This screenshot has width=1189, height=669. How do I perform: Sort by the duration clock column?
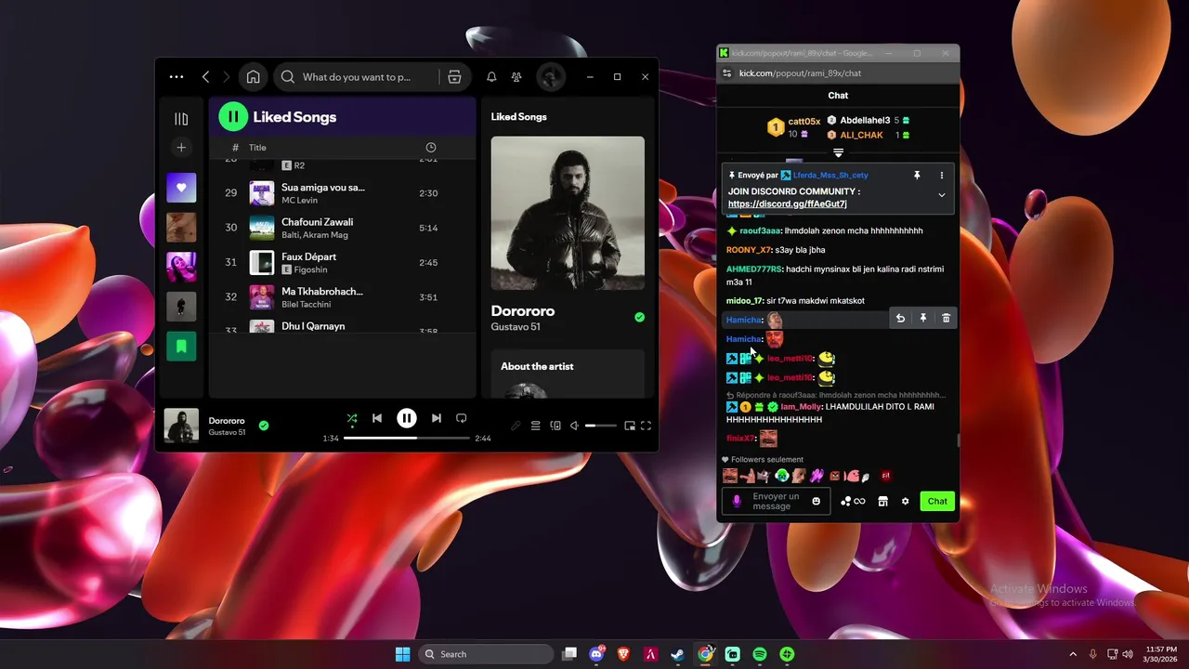pos(430,148)
